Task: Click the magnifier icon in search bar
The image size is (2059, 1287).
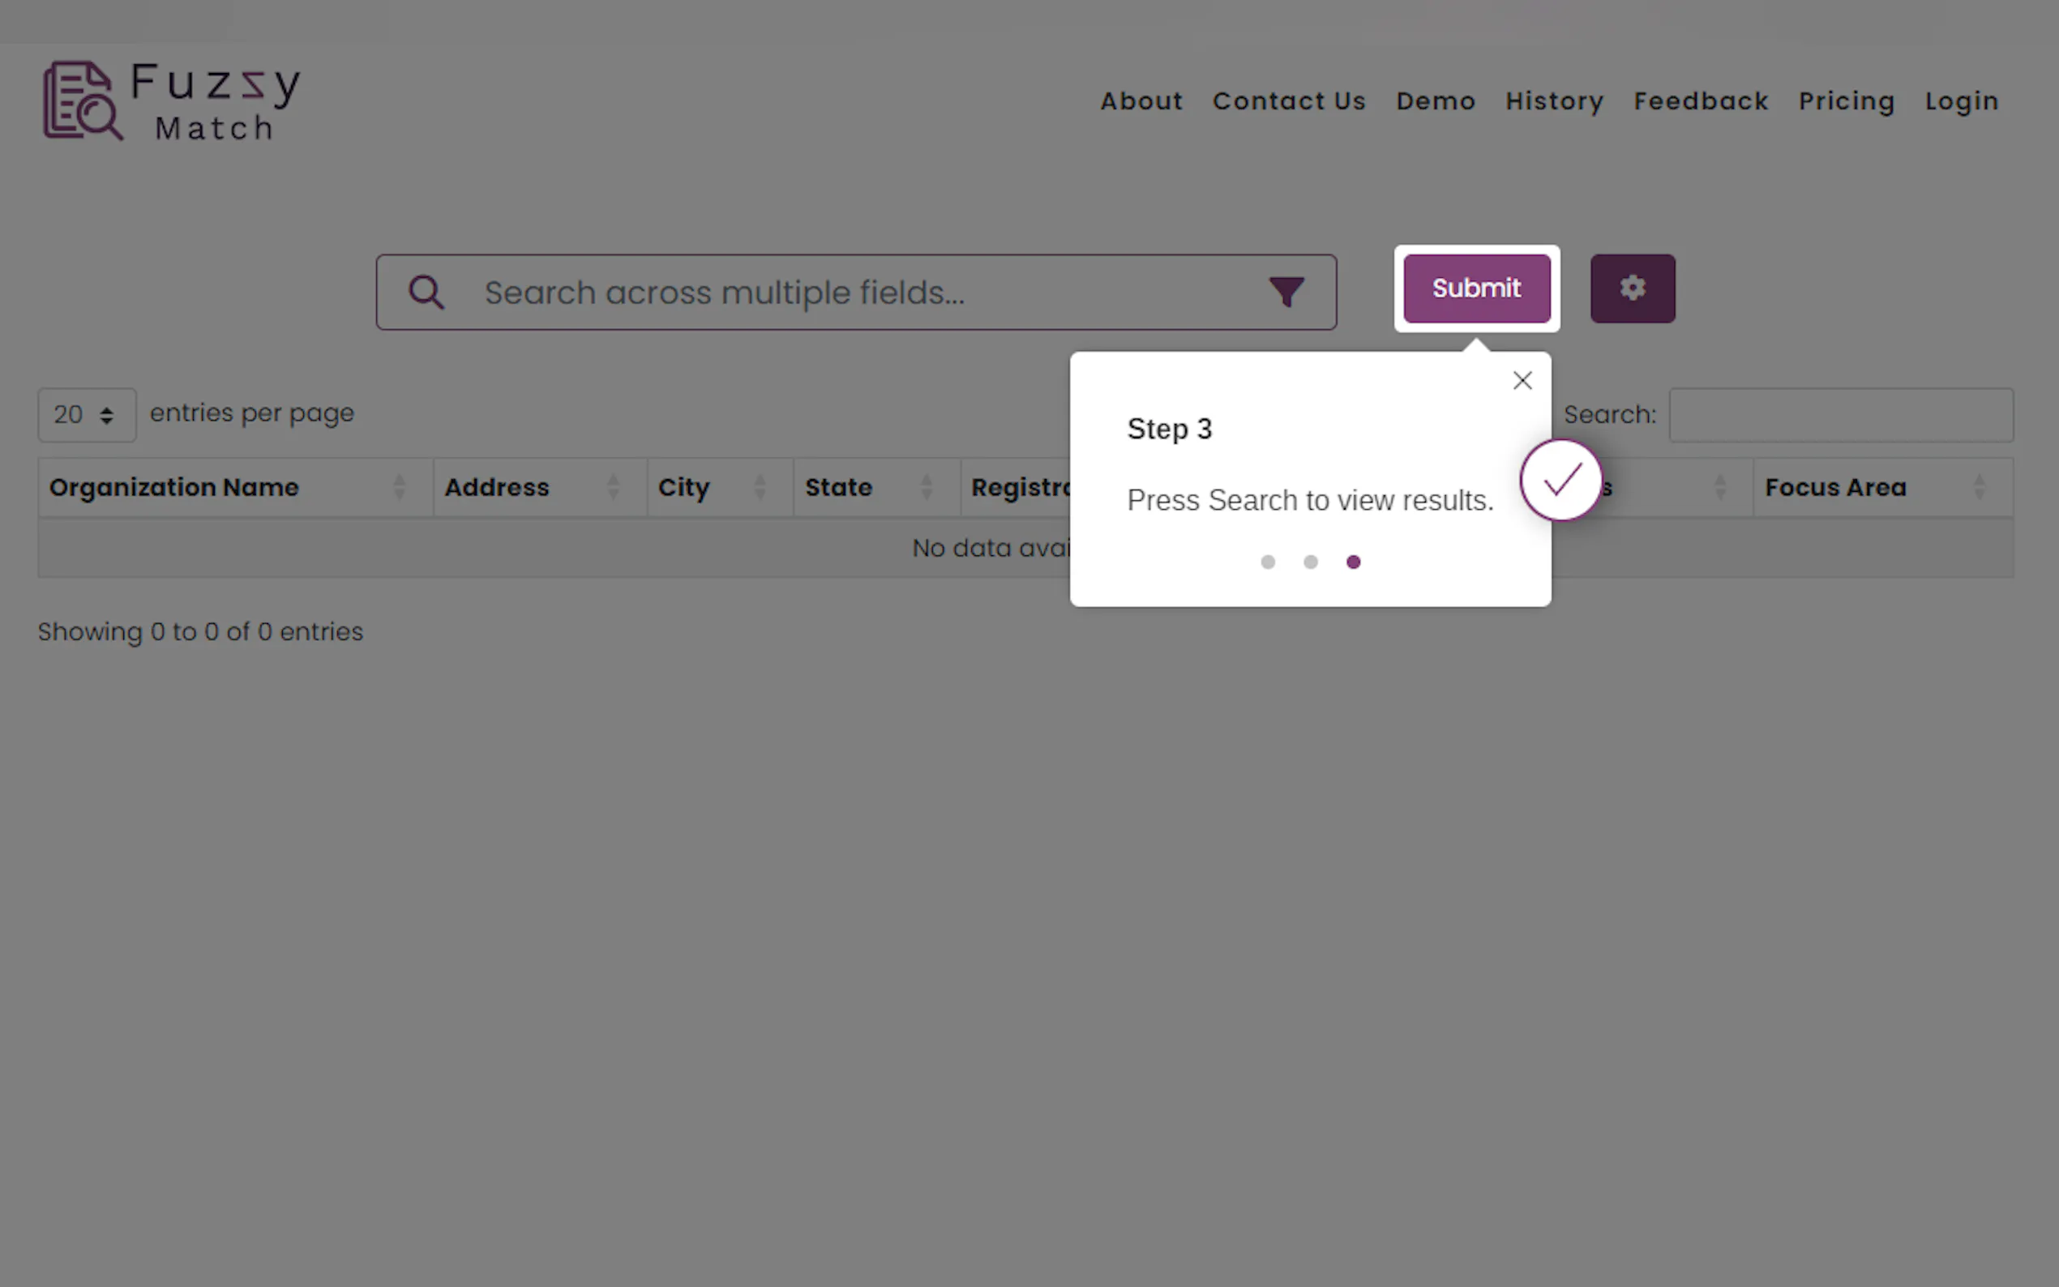Action: pos(426,292)
